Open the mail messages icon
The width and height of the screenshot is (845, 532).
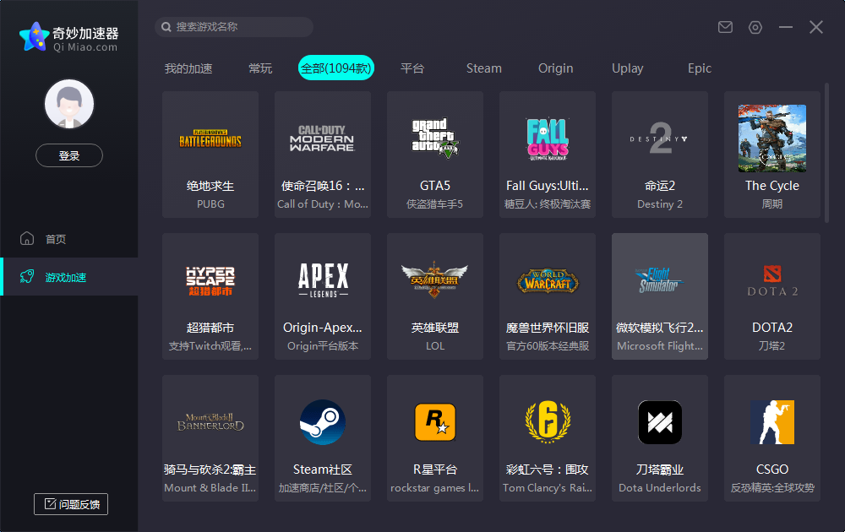click(725, 27)
